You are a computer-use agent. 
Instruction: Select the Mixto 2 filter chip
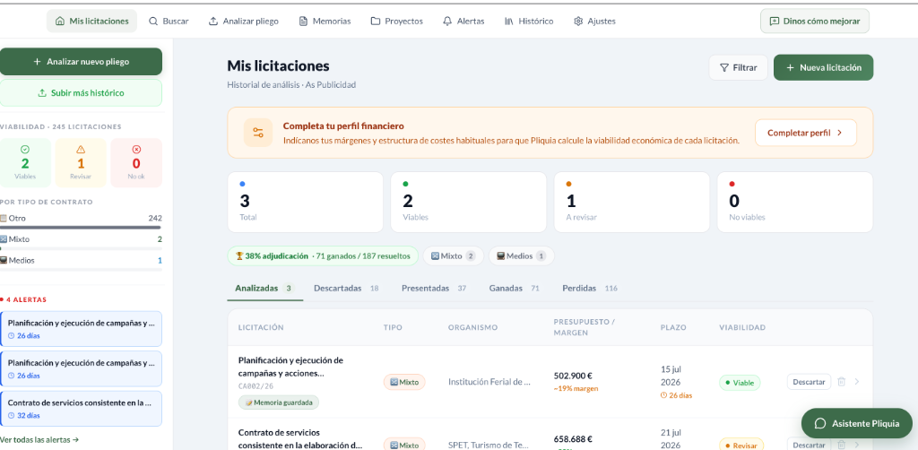click(453, 255)
